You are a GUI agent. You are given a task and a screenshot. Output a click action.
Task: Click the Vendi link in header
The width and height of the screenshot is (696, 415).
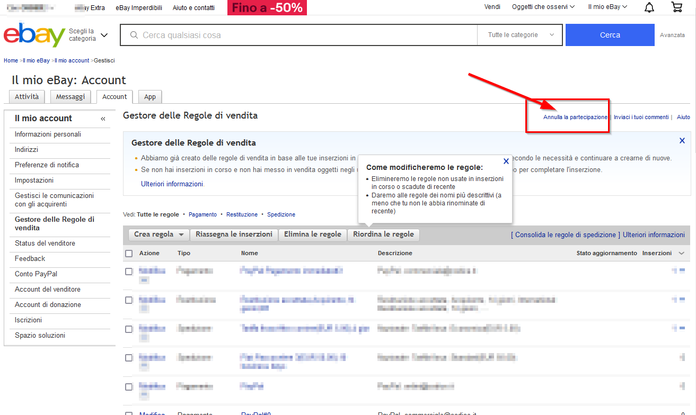point(492,7)
